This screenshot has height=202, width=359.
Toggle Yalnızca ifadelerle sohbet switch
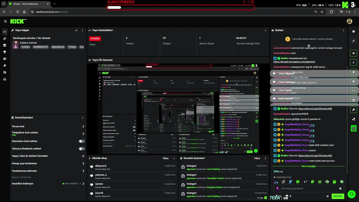(x=82, y=149)
